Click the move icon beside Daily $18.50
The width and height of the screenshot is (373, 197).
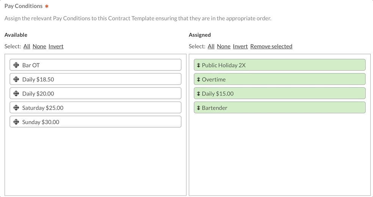[x=16, y=80]
